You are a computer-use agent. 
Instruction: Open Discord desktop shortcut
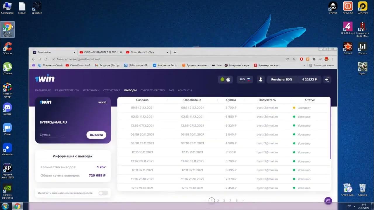click(x=7, y=109)
